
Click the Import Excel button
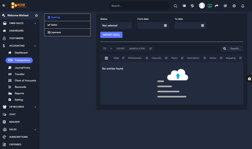(x=111, y=35)
